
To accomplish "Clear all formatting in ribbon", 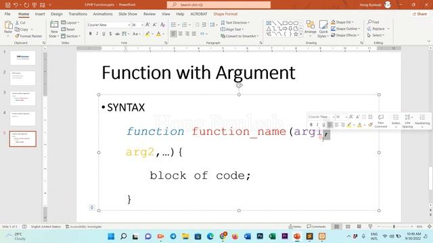I will click(162, 25).
